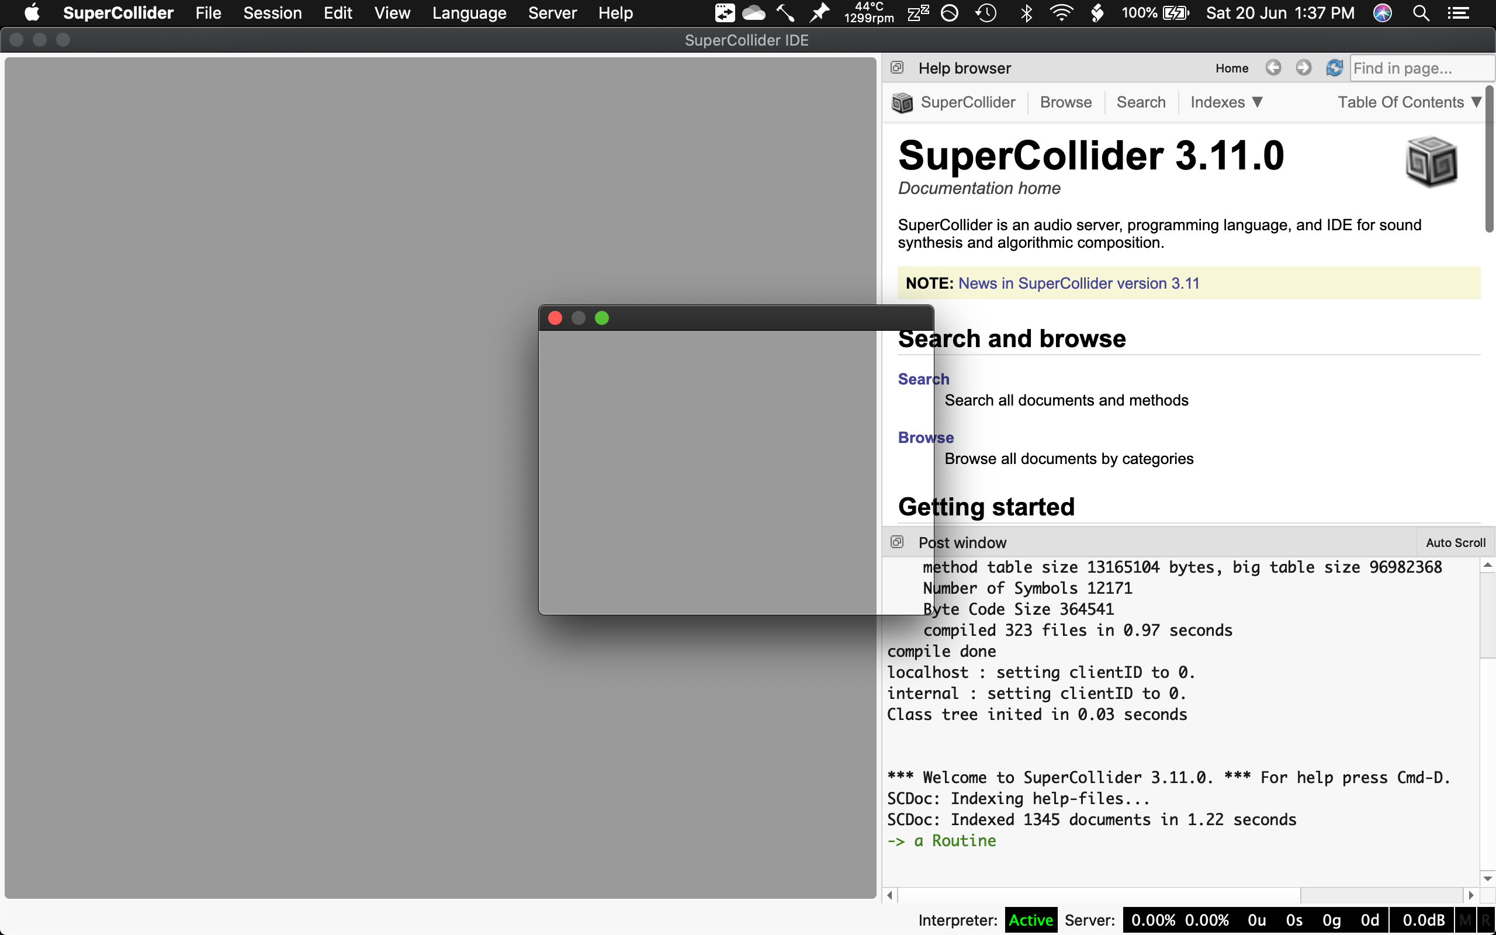Viewport: 1496px width, 935px height.
Task: Click the date and time in menu bar
Action: 1280,12
